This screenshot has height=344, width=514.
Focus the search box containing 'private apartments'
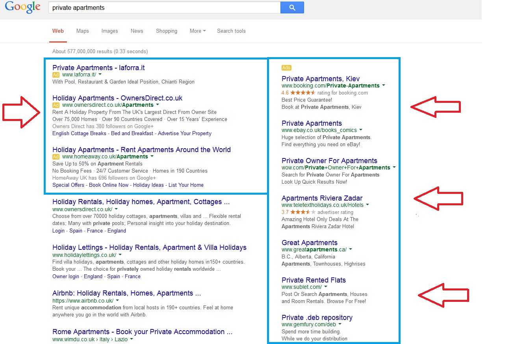click(x=164, y=7)
